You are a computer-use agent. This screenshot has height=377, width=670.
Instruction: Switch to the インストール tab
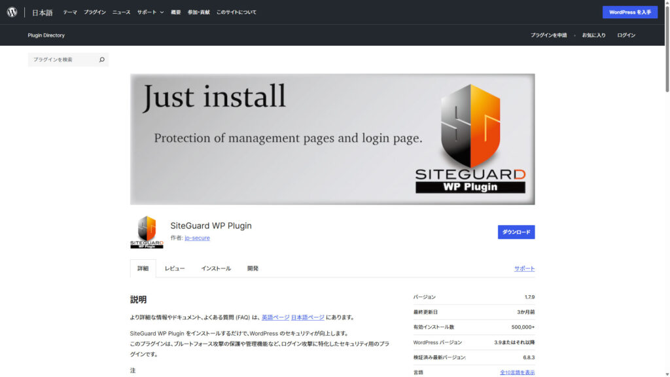(x=216, y=268)
